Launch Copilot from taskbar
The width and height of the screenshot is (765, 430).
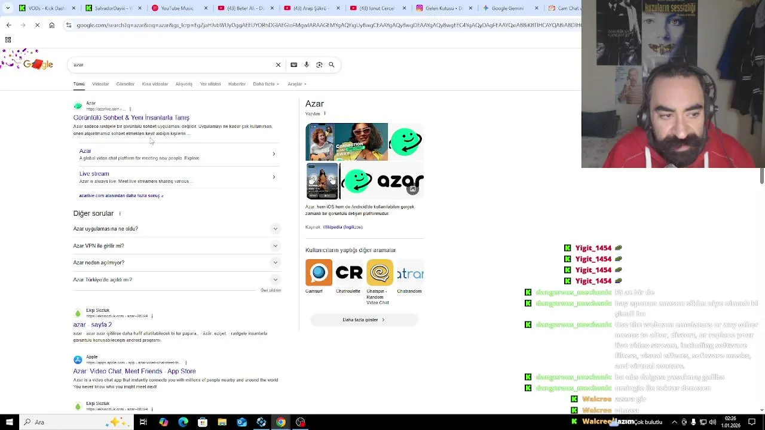[163, 422]
